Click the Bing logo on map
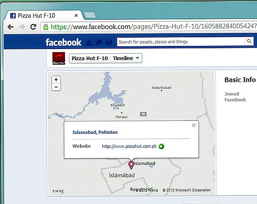Image resolution: width=257 pixels, height=204 pixels. coord(58,191)
